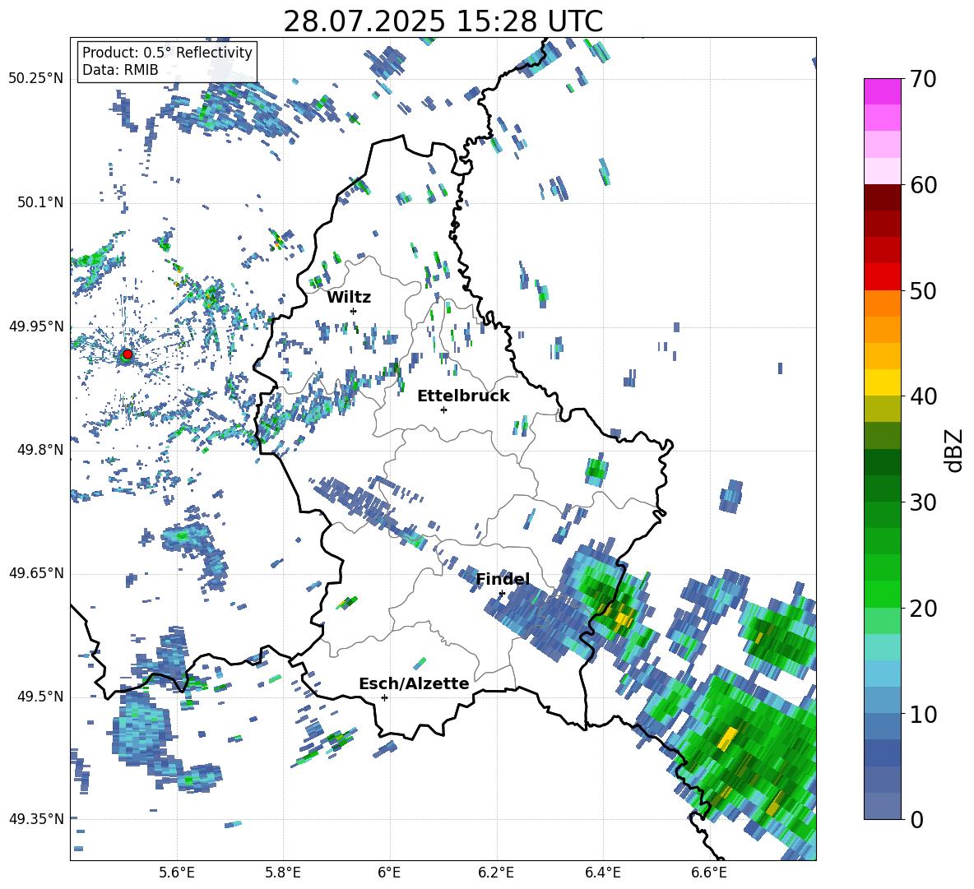This screenshot has width=974, height=889.
Task: Select the title '28.07.2025 15:28 UTC'
Action: point(443,21)
